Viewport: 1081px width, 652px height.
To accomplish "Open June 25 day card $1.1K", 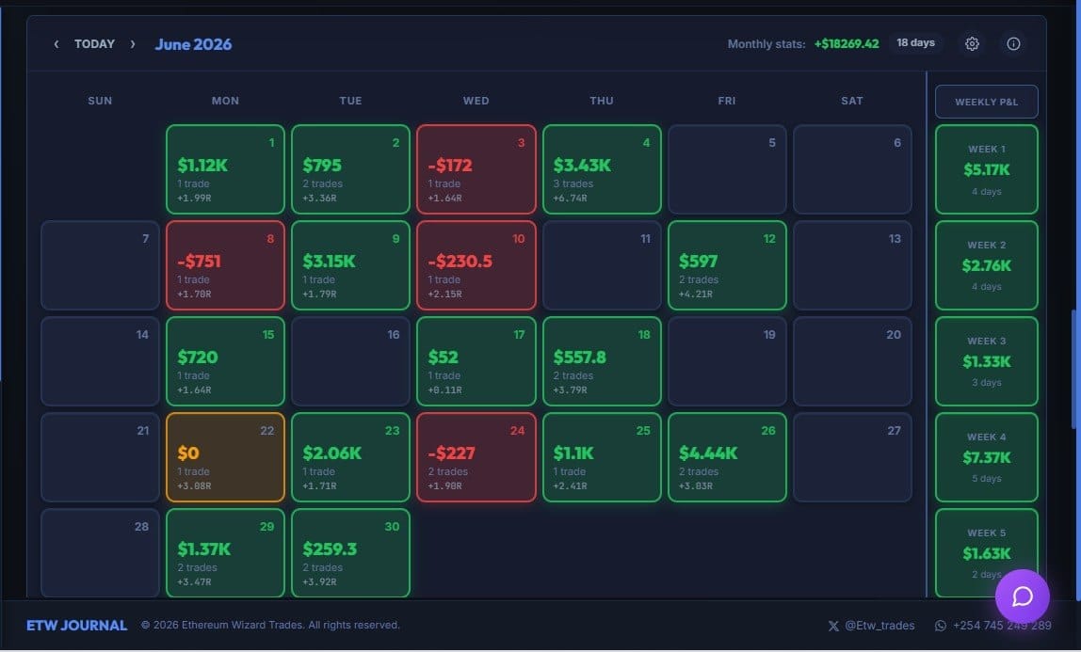I will pyautogui.click(x=602, y=457).
